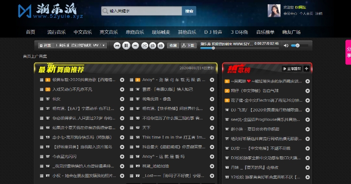Add hot chart song DJ安 不随不花钱 plus icon
Screen dimensions: 351x184
pos(308,148)
